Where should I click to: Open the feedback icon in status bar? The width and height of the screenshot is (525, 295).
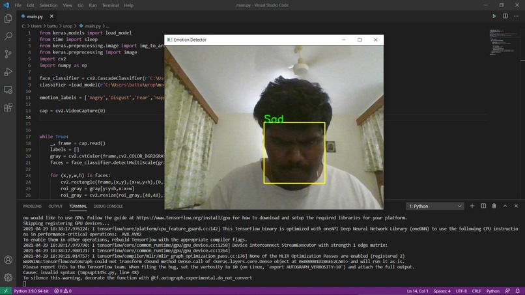click(507, 291)
